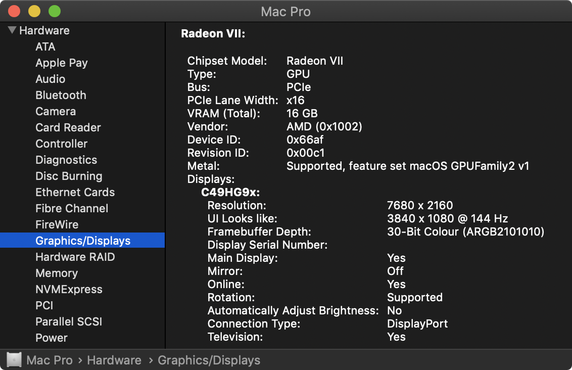Screen dimensions: 572x370
Task: Select Audio in the hardware list
Action: coord(51,79)
